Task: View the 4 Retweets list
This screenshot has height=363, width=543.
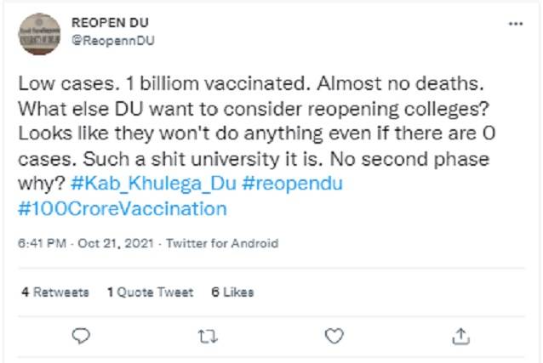Action: click(55, 292)
